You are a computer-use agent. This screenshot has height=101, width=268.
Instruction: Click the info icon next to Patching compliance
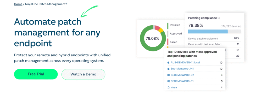pyautogui.click(x=219, y=18)
